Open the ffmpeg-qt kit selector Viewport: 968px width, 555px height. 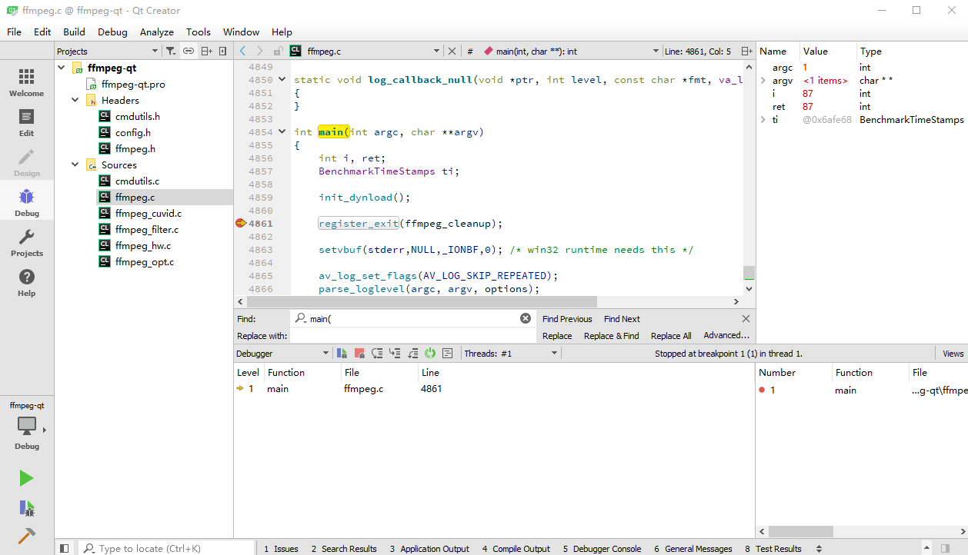pyautogui.click(x=27, y=425)
